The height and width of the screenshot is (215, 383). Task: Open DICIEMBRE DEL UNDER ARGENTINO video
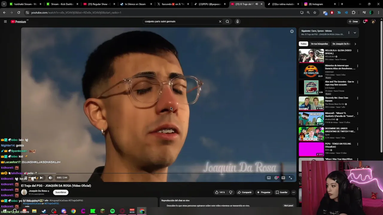[311, 134]
